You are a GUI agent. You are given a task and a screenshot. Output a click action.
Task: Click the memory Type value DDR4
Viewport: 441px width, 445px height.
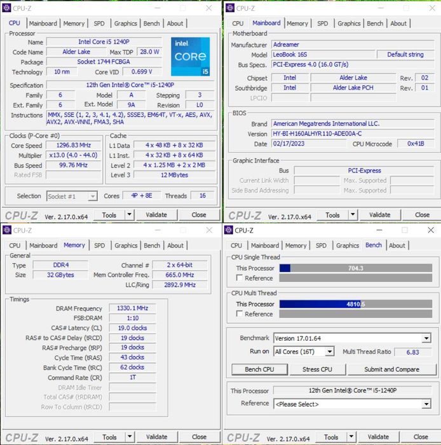[x=61, y=265]
